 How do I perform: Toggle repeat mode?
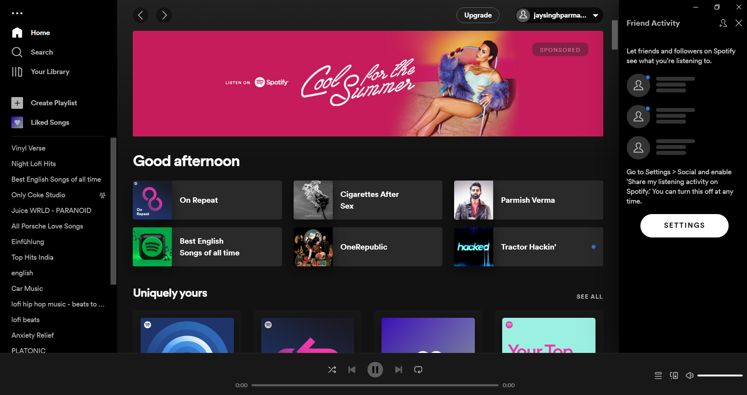(x=418, y=370)
